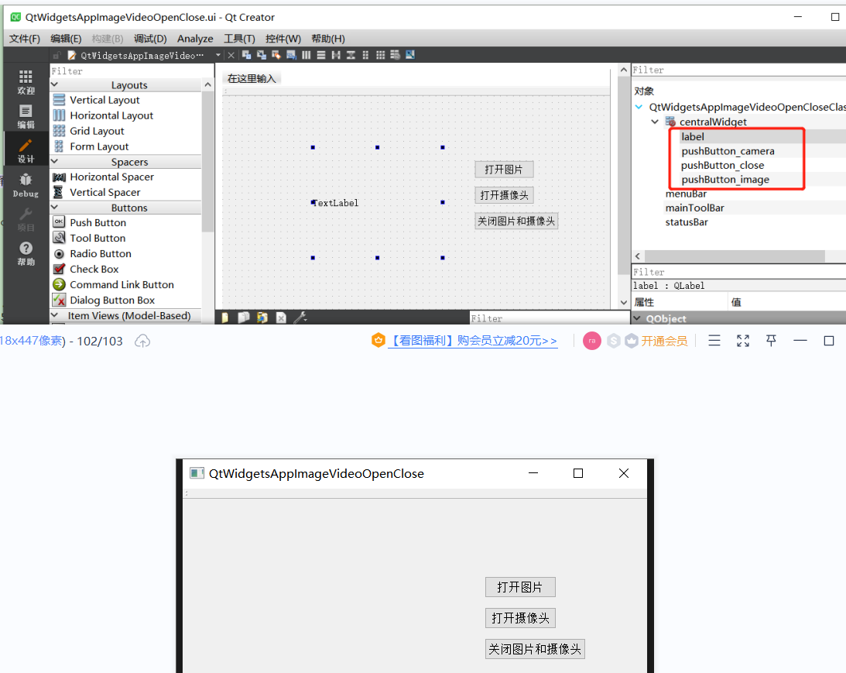Click 开通会员 link

click(x=664, y=341)
